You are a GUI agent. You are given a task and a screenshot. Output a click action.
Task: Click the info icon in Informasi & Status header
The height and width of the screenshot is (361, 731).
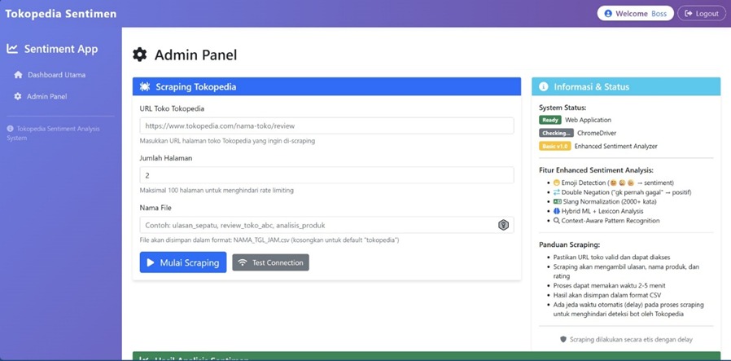point(544,86)
